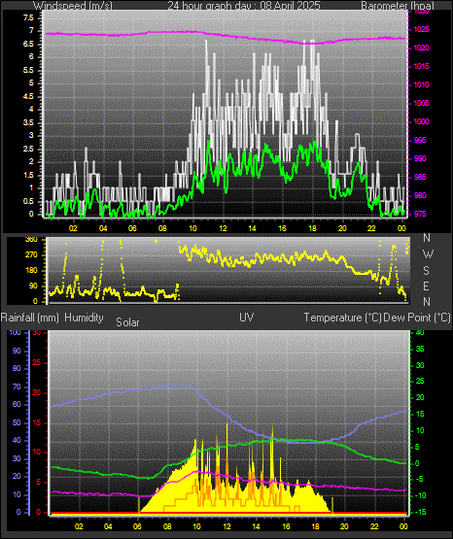Click the "Windspeed (m/s)" axis title
This screenshot has width=453, height=539.
(73, 6)
